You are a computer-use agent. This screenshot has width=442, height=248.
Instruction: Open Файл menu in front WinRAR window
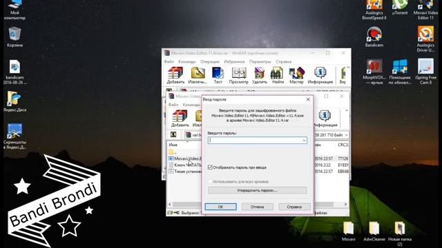tap(173, 105)
